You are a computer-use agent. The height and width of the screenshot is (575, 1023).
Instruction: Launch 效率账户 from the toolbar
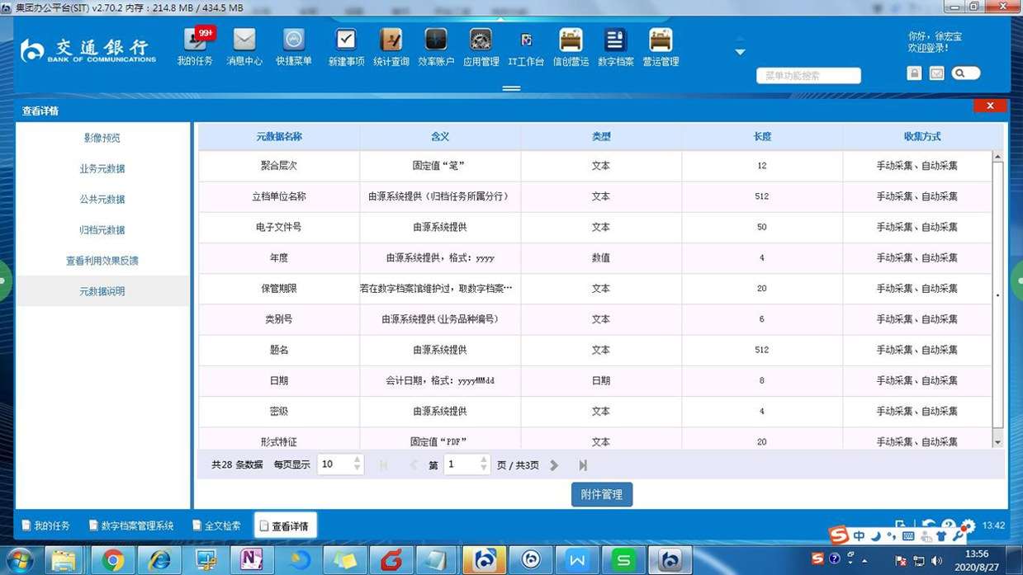435,47
